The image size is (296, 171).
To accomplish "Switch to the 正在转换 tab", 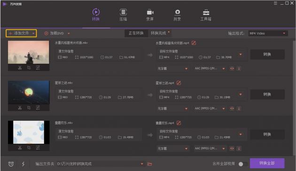I will tap(136, 33).
